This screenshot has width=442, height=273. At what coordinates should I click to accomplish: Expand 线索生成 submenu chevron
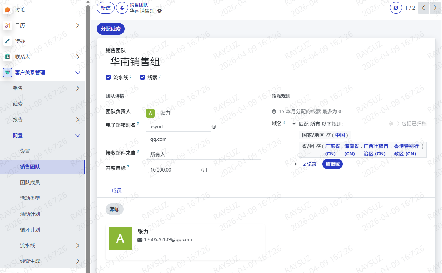click(78, 261)
